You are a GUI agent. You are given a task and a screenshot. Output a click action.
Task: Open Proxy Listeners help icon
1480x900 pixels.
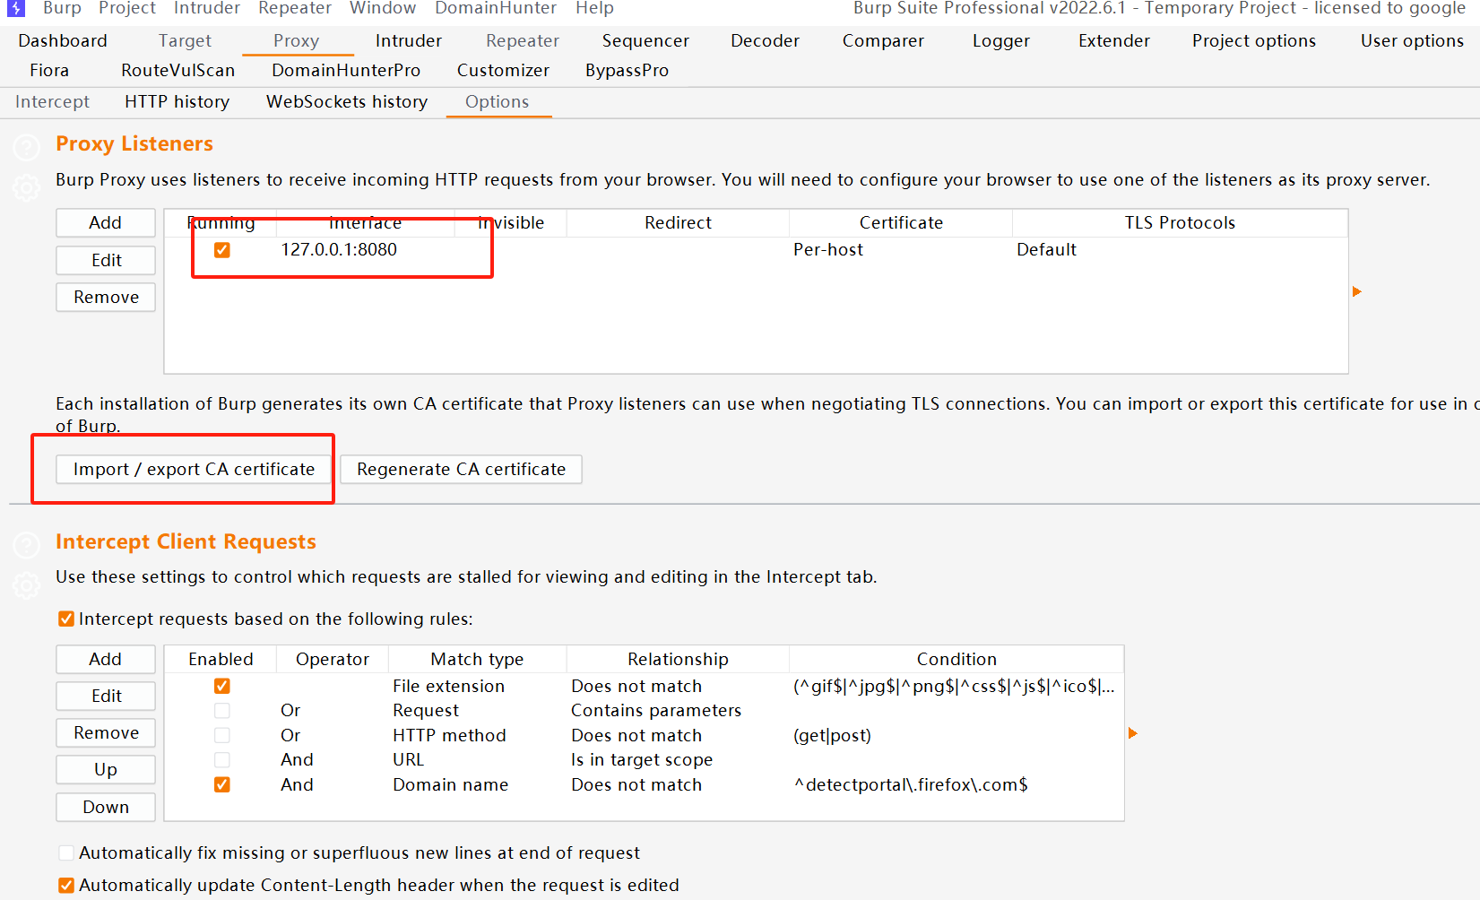[27, 146]
